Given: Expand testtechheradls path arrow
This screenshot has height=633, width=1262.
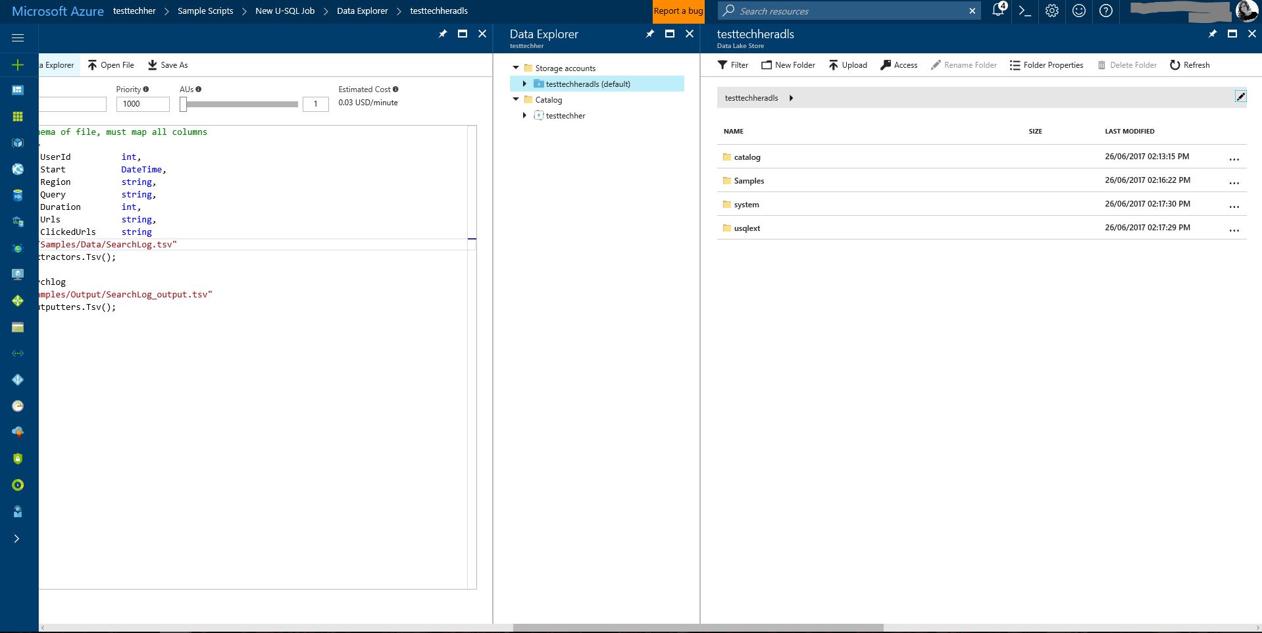Looking at the screenshot, I should pyautogui.click(x=791, y=98).
